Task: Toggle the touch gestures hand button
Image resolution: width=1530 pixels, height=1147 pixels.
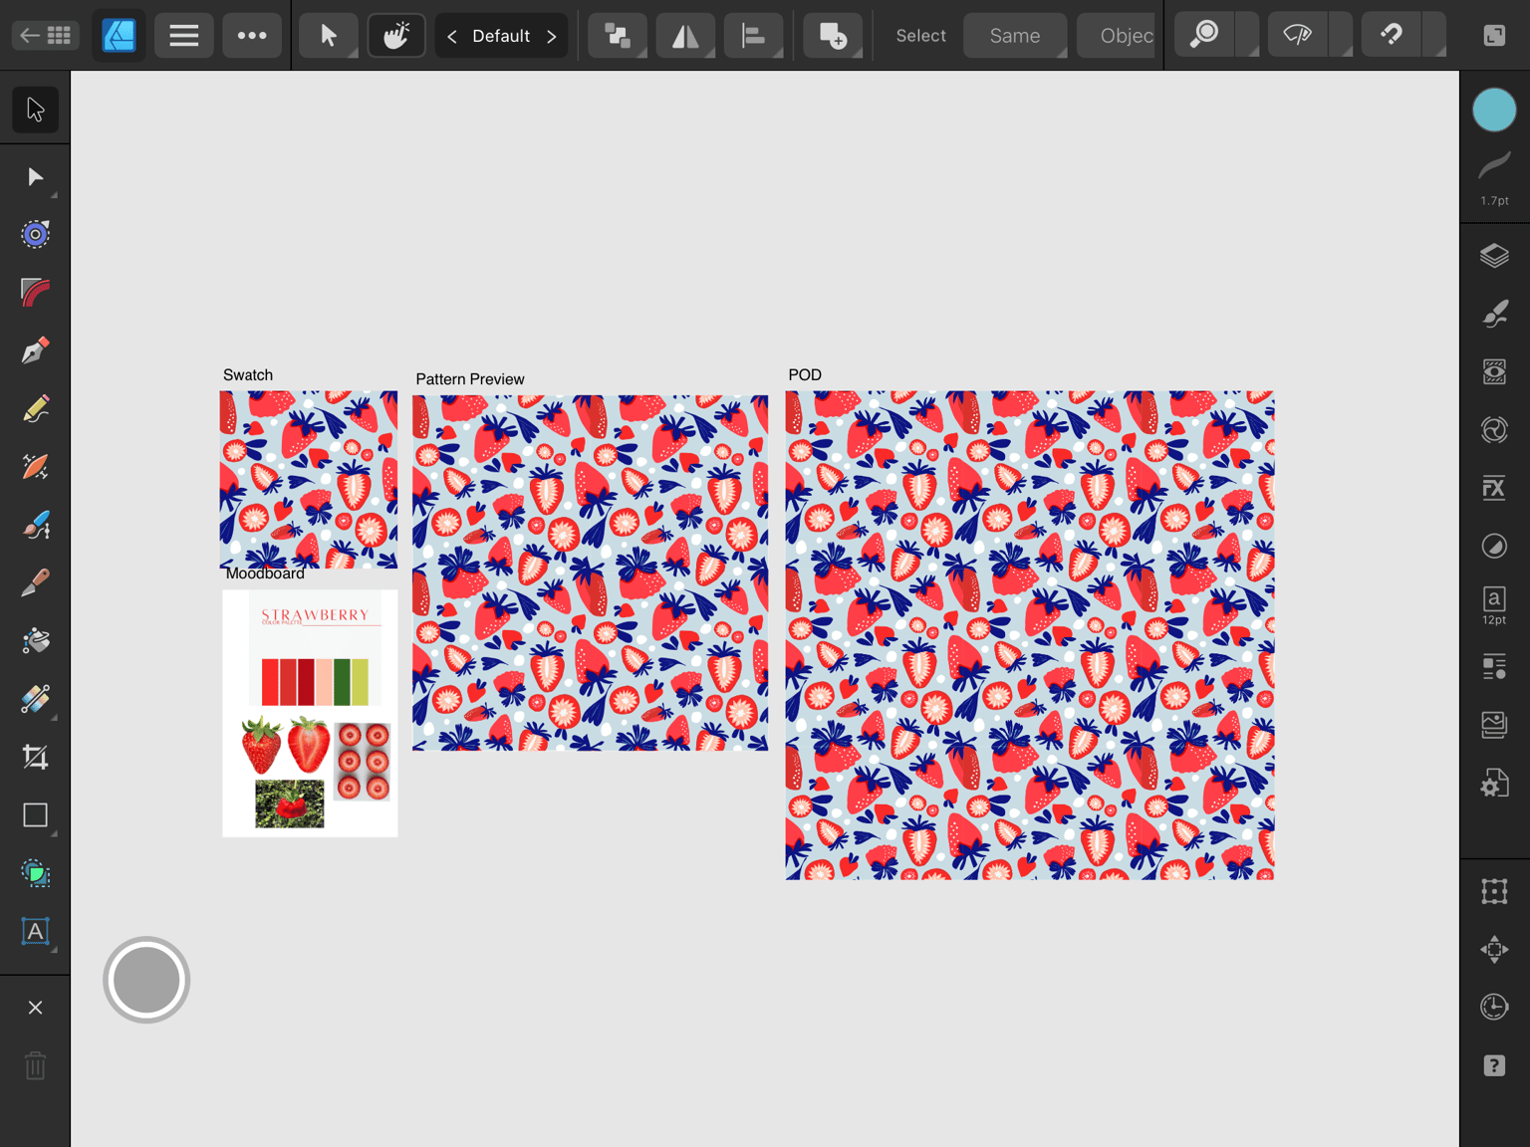Action: click(396, 36)
